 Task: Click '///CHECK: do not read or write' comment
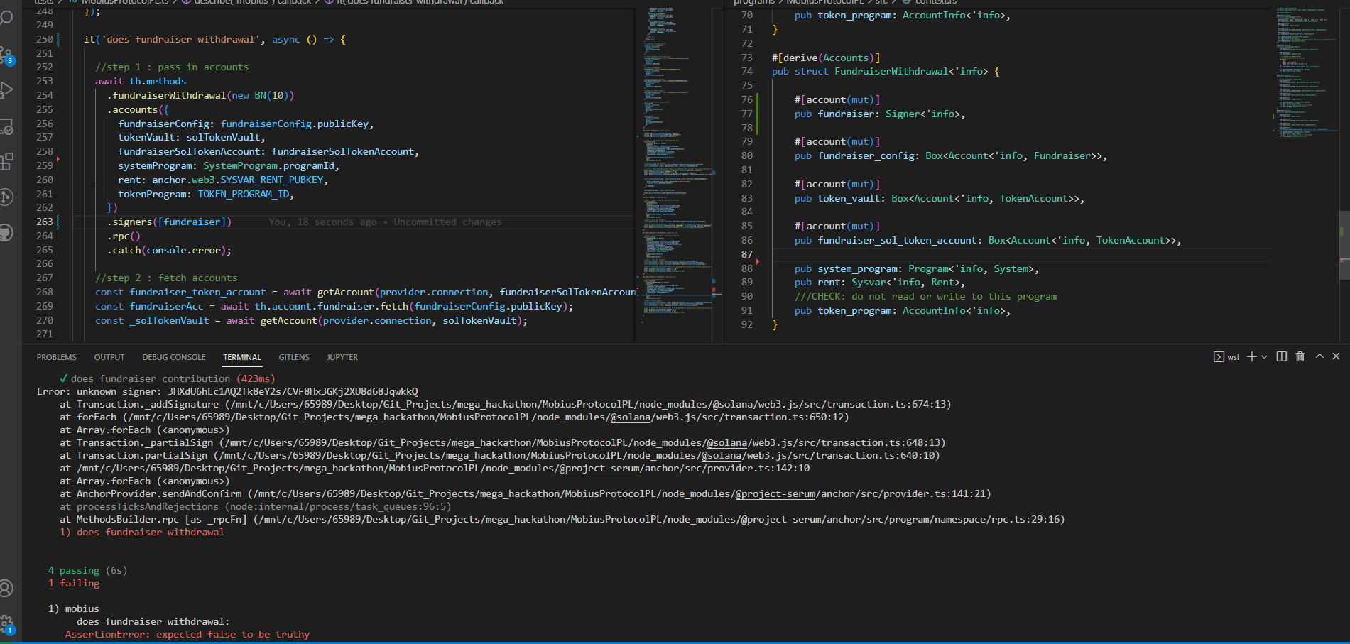pyautogui.click(x=925, y=296)
